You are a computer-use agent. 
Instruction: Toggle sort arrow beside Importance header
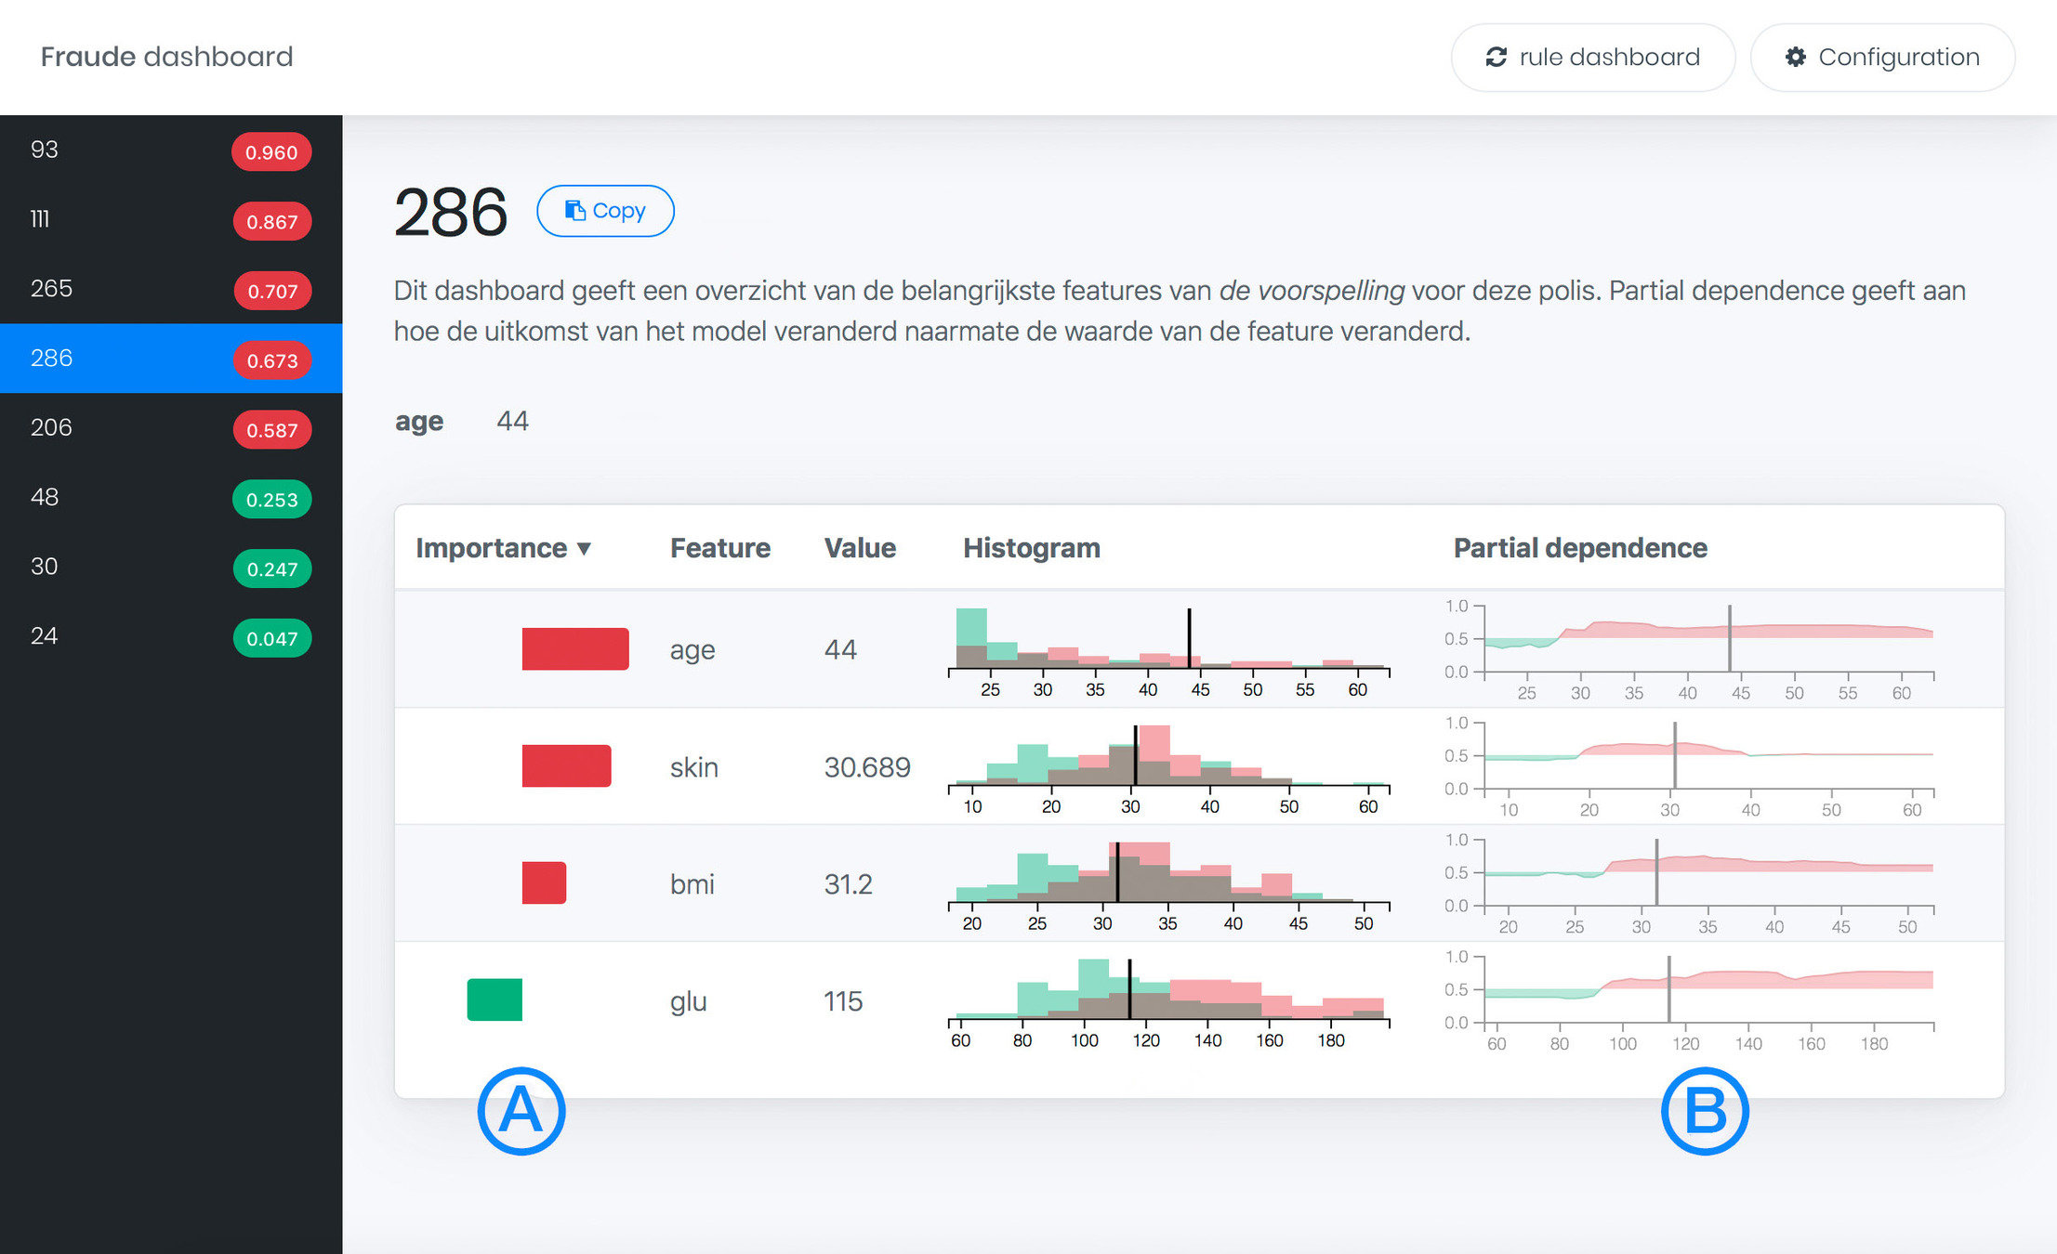(x=584, y=549)
